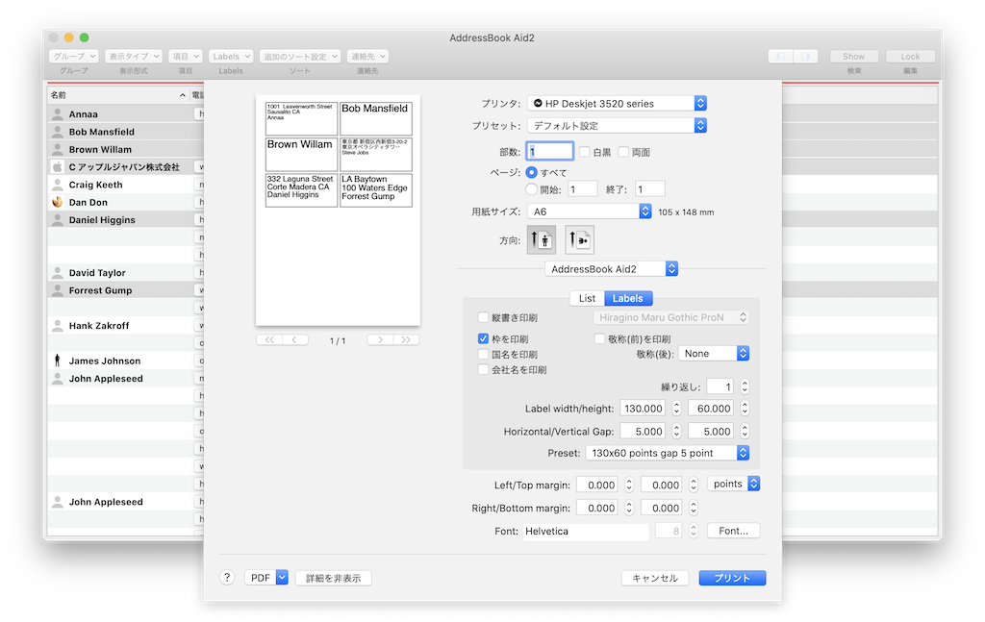
Task: Select portrait orientation icon
Action: (542, 239)
